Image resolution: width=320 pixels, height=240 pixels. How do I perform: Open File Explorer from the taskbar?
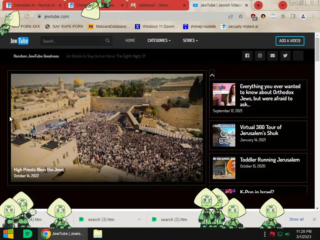click(98, 234)
